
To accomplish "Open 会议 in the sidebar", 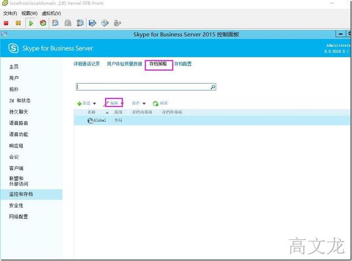I will pyautogui.click(x=14, y=157).
